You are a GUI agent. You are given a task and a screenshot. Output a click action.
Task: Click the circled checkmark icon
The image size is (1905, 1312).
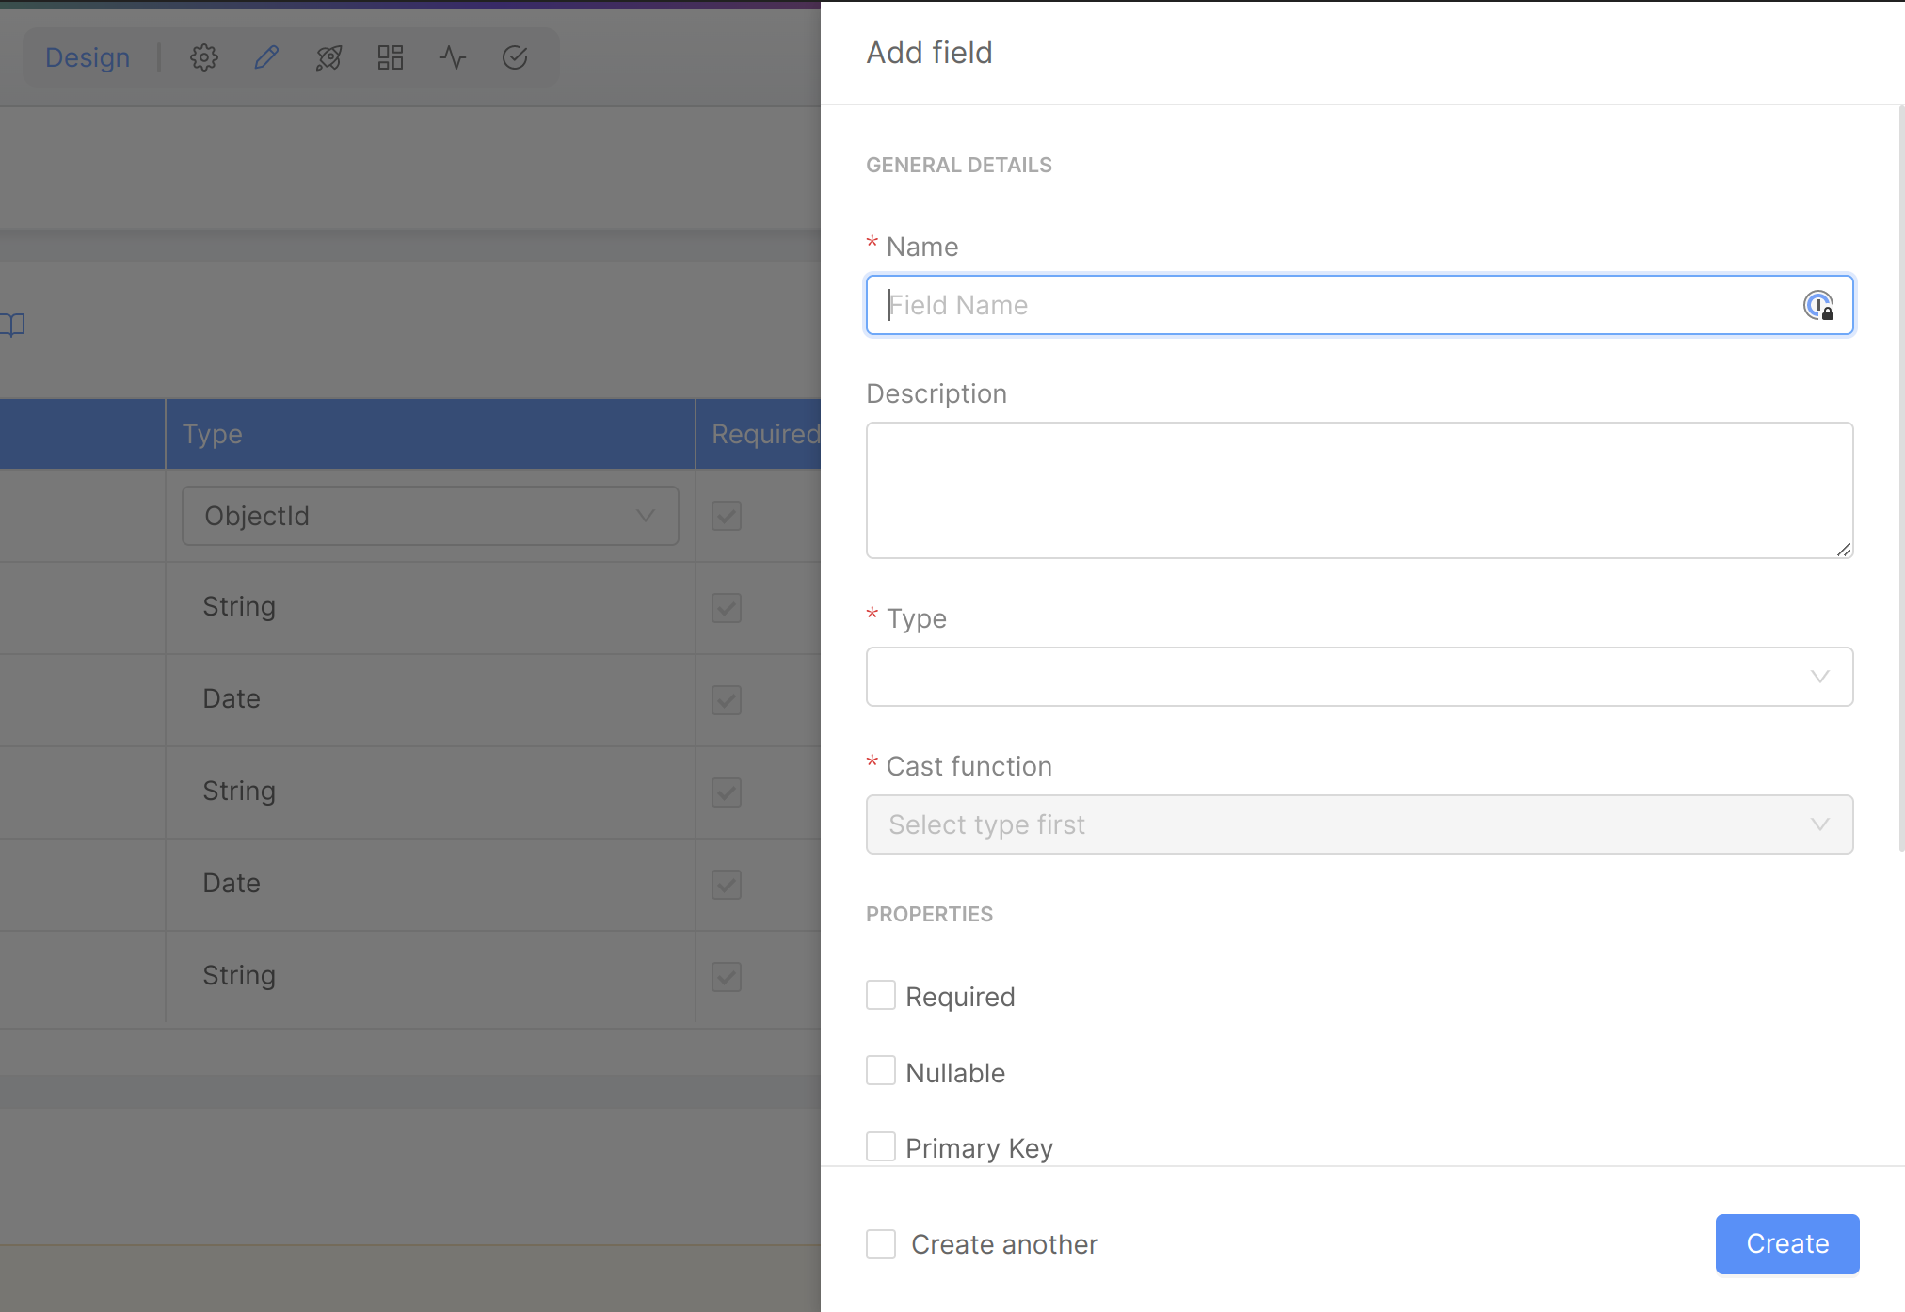tap(515, 58)
